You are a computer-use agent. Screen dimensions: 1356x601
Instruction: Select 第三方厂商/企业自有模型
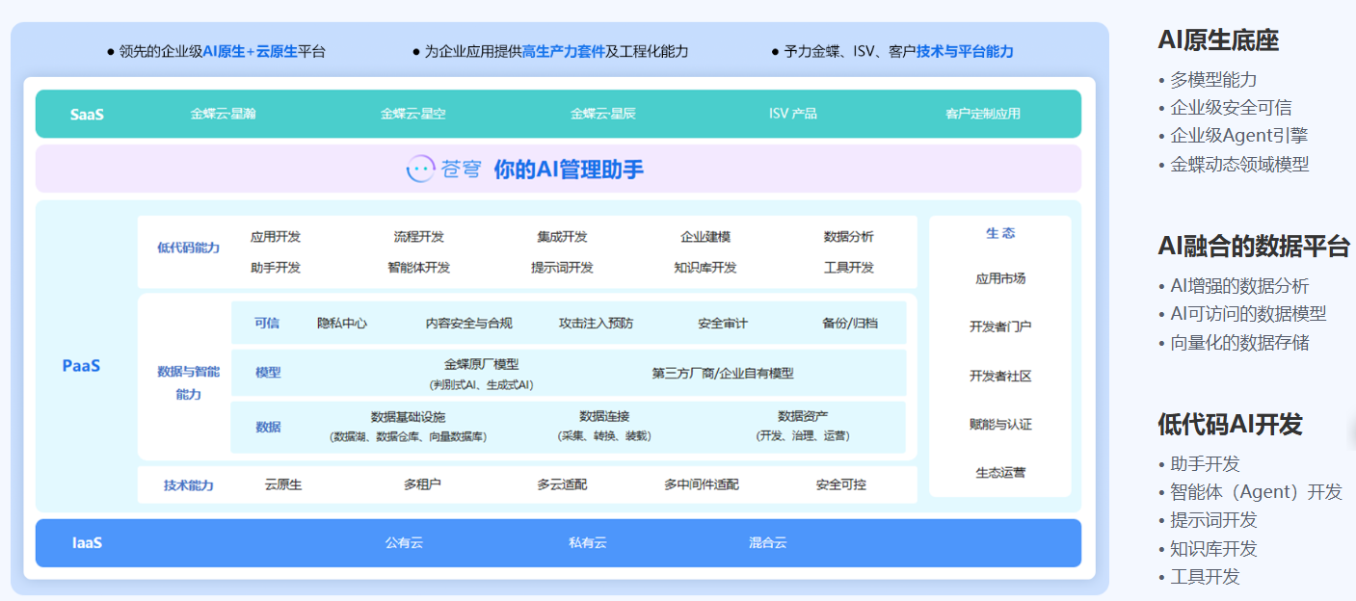pos(723,374)
